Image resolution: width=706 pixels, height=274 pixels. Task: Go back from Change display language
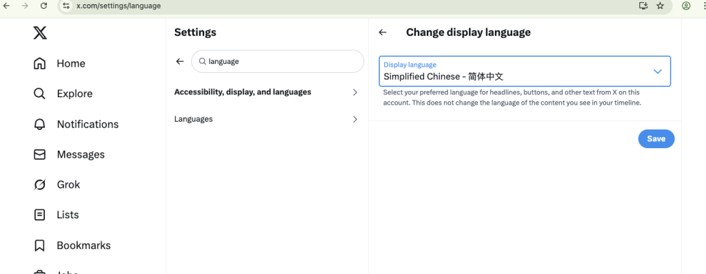tap(383, 32)
